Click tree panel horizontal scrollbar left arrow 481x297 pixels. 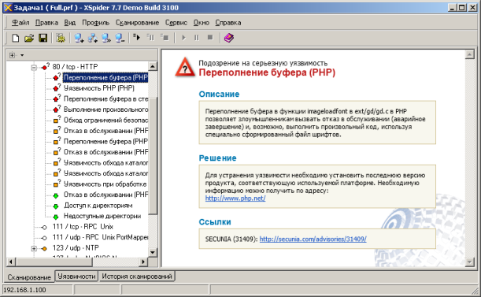(x=11, y=262)
